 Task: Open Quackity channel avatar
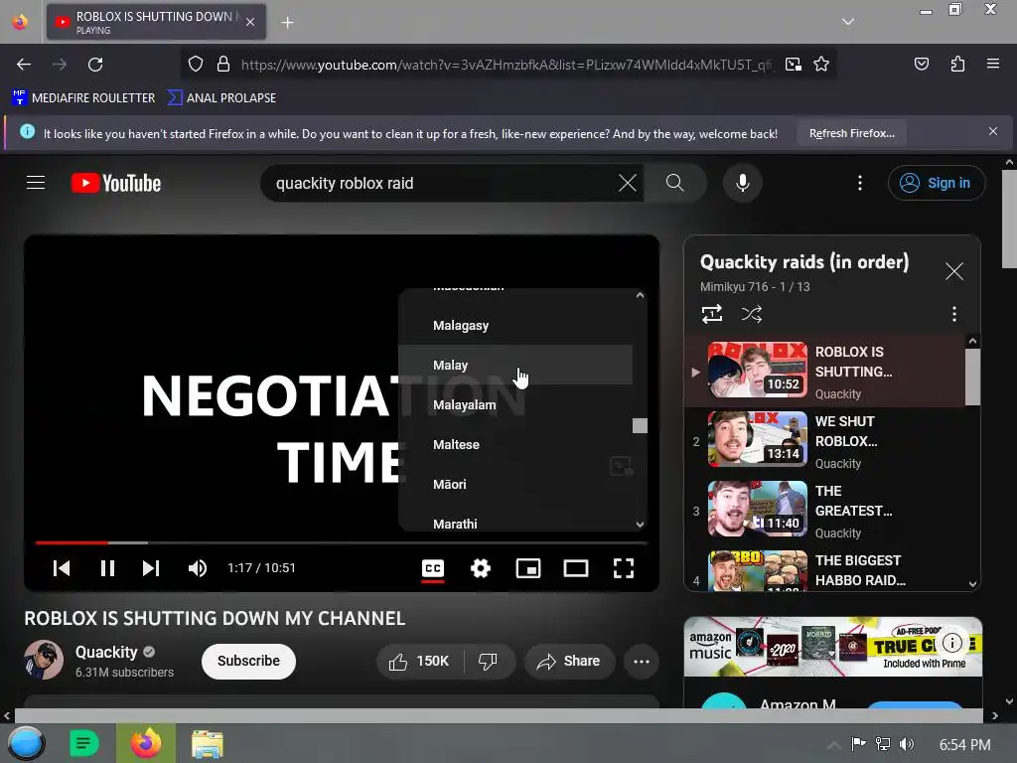[x=44, y=660]
